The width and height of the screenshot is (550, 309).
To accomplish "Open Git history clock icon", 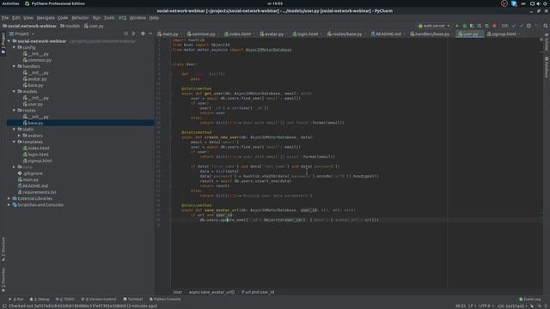I will tap(529, 26).
